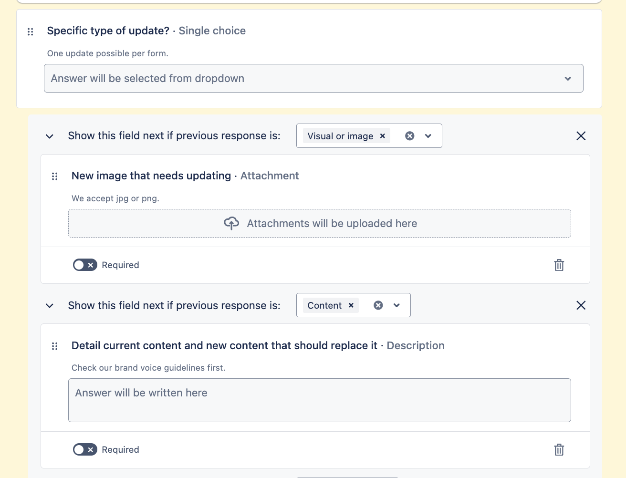The image size is (626, 478).
Task: Open the Content response dropdown arrow
Action: pos(397,305)
